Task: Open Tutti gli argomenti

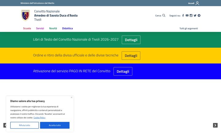Action: point(188,29)
